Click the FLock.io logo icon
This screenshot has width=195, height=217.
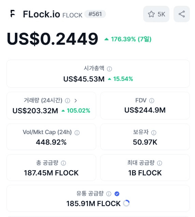tap(13, 14)
